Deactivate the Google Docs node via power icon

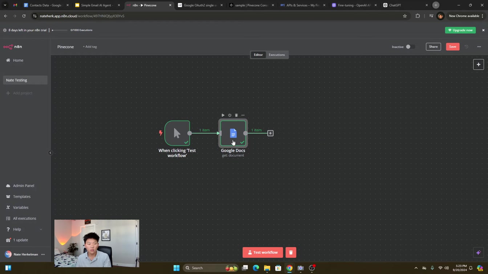click(x=229, y=115)
